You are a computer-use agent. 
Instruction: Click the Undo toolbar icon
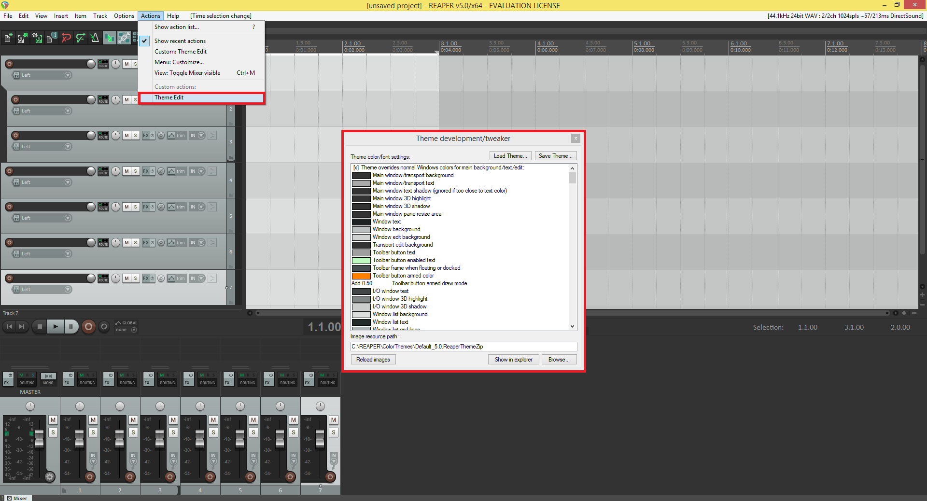point(66,38)
